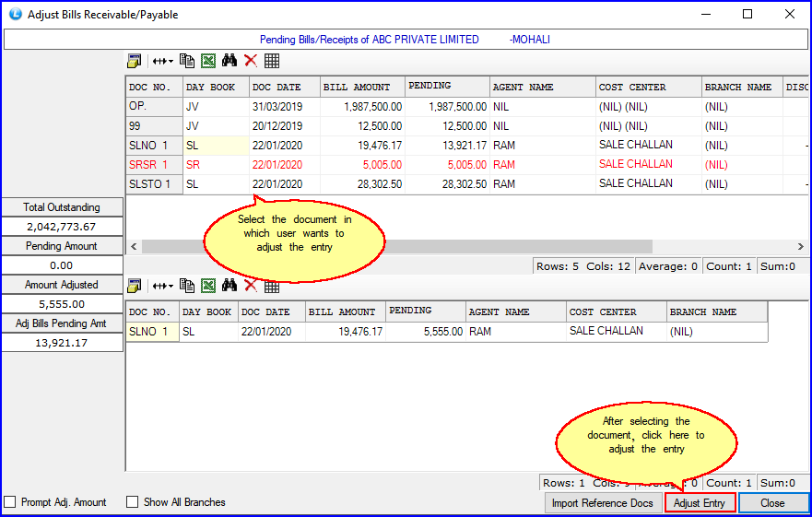Click the grid view icon in upper toolbar
Viewport: 812px width, 517px height.
[x=272, y=61]
